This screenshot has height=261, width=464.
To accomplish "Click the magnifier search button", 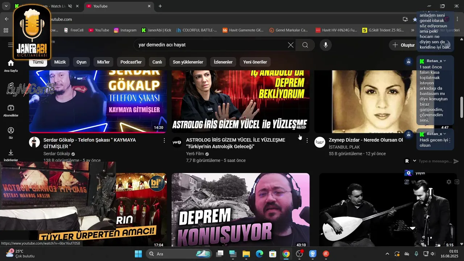I will click(305, 45).
